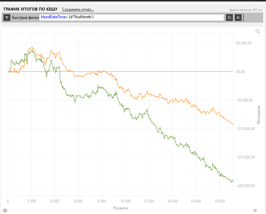Click the '2 000' x-axis label
This screenshot has height=214, width=266.
(x=32, y=201)
